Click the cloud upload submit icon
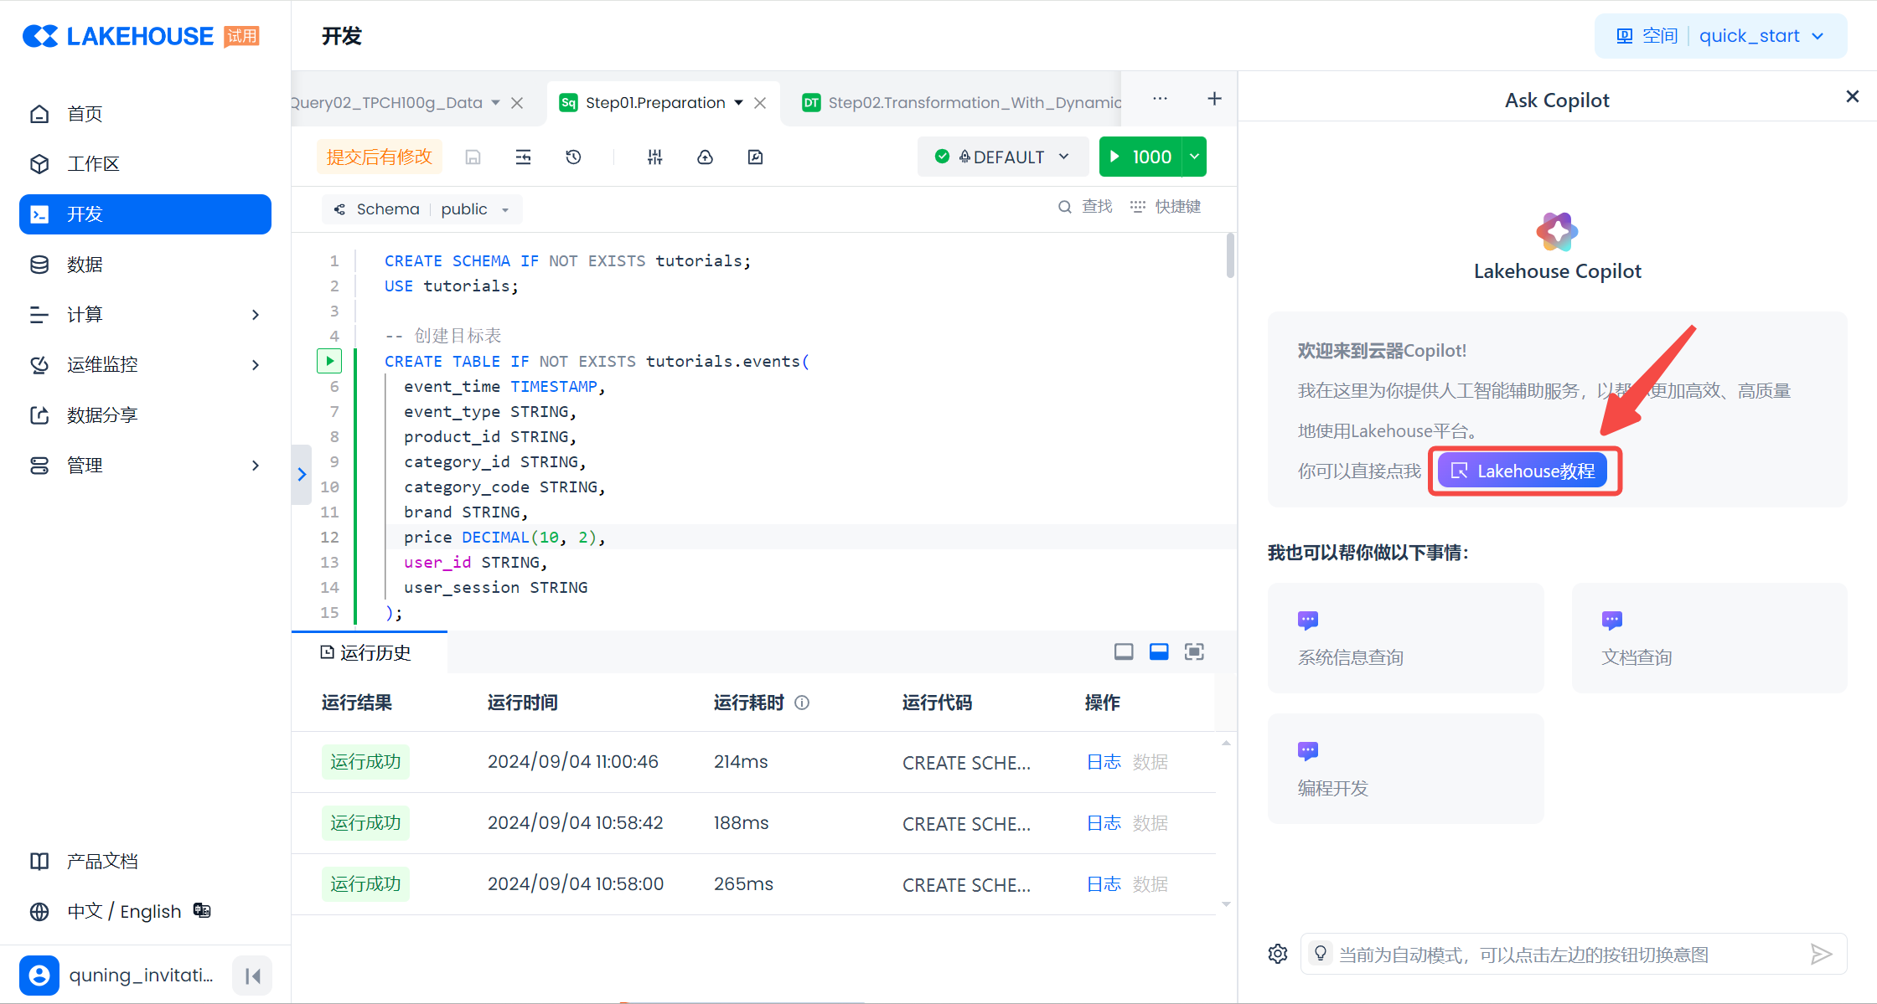 pos(705,157)
